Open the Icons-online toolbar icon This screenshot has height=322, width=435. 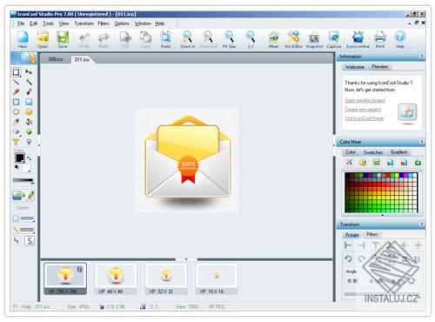coord(358,40)
